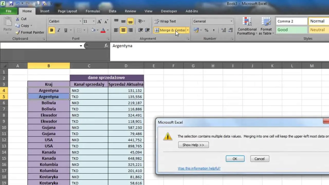Toggle Align Text Left

click(116, 30)
